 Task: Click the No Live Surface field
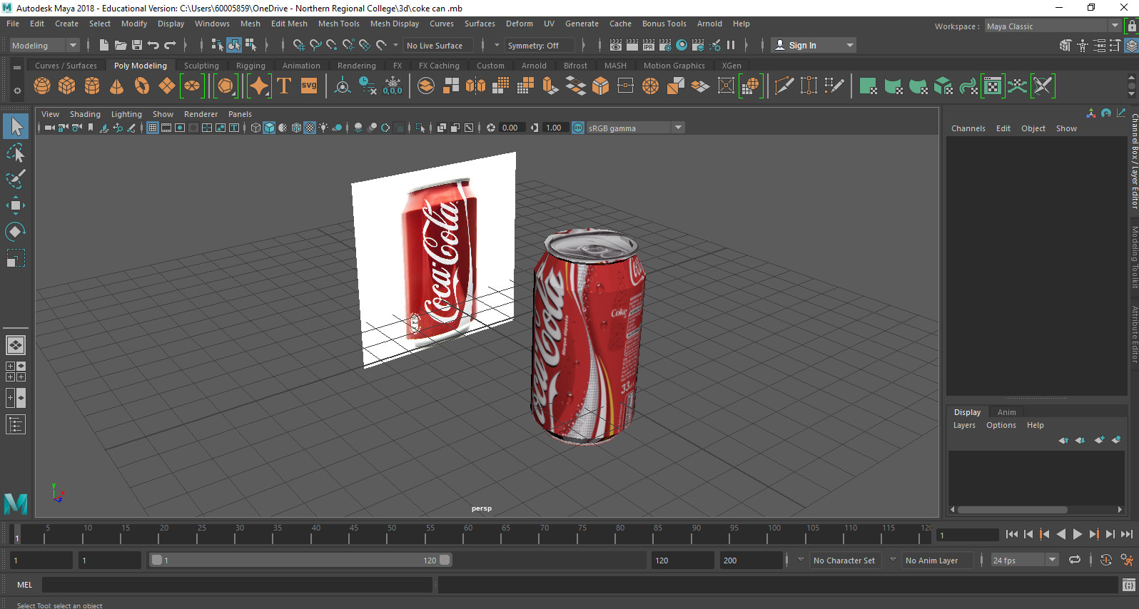pyautogui.click(x=435, y=46)
